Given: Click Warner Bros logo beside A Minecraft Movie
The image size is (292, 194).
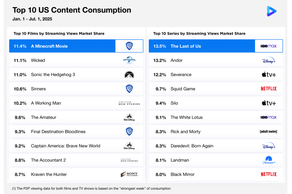Looking at the screenshot, I should [129, 46].
